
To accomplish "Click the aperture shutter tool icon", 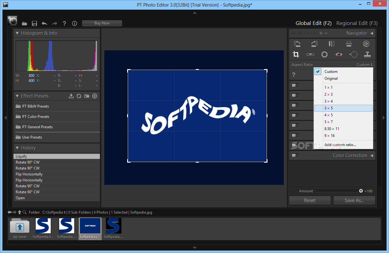I will (324, 54).
